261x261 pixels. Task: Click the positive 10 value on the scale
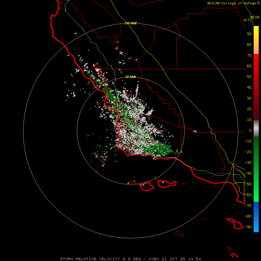point(249,120)
